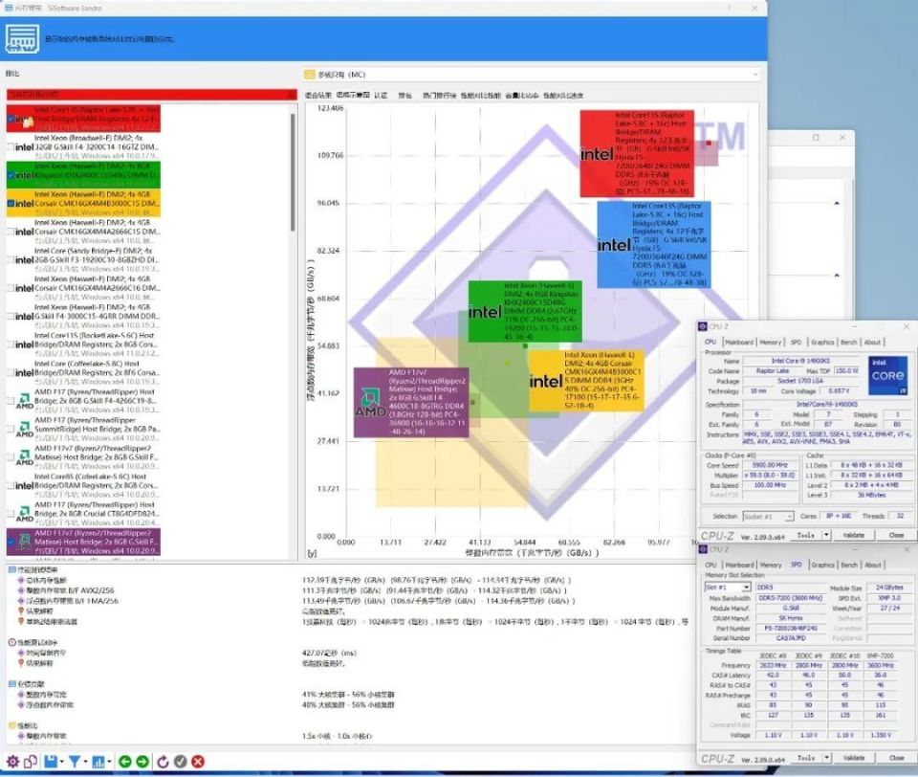
Task: Click the blue filter funnel icon
Action: [x=75, y=761]
